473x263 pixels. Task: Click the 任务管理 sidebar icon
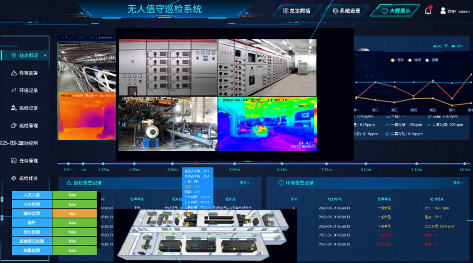(x=13, y=161)
